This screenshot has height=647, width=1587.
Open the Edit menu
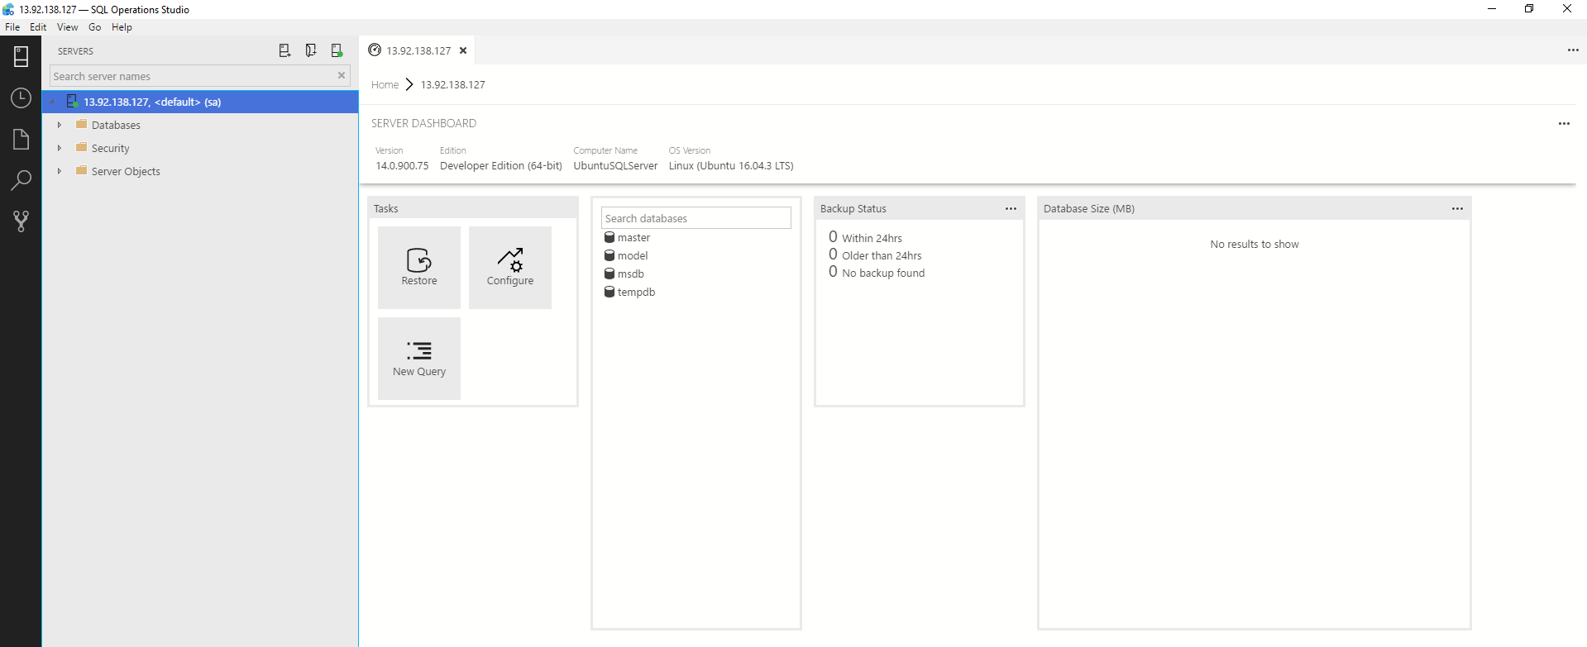[x=38, y=27]
